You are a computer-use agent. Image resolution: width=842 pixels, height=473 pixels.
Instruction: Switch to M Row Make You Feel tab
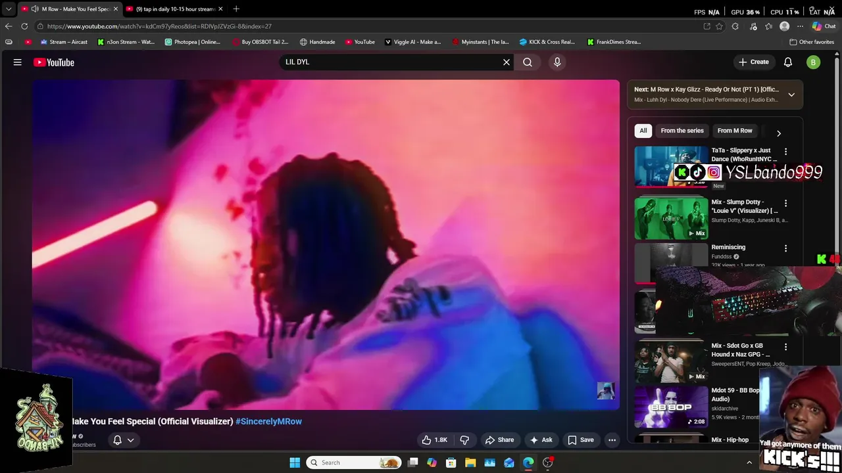pos(68,9)
